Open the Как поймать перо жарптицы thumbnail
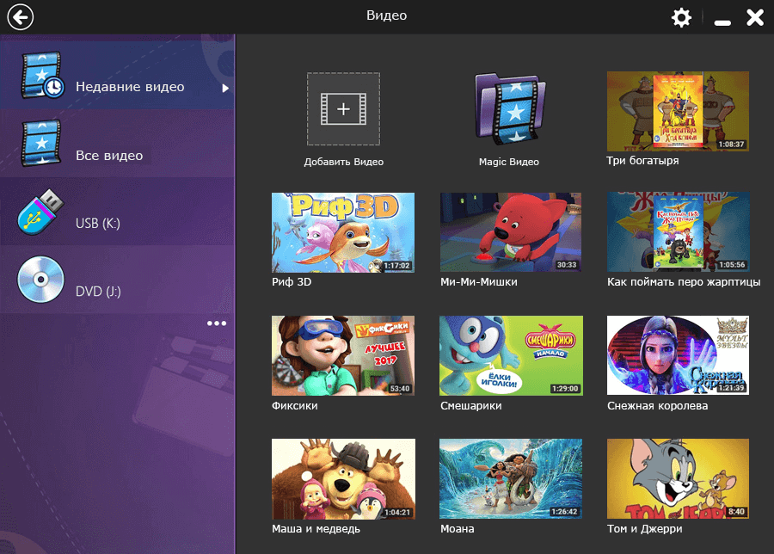The width and height of the screenshot is (774, 554). tap(679, 232)
